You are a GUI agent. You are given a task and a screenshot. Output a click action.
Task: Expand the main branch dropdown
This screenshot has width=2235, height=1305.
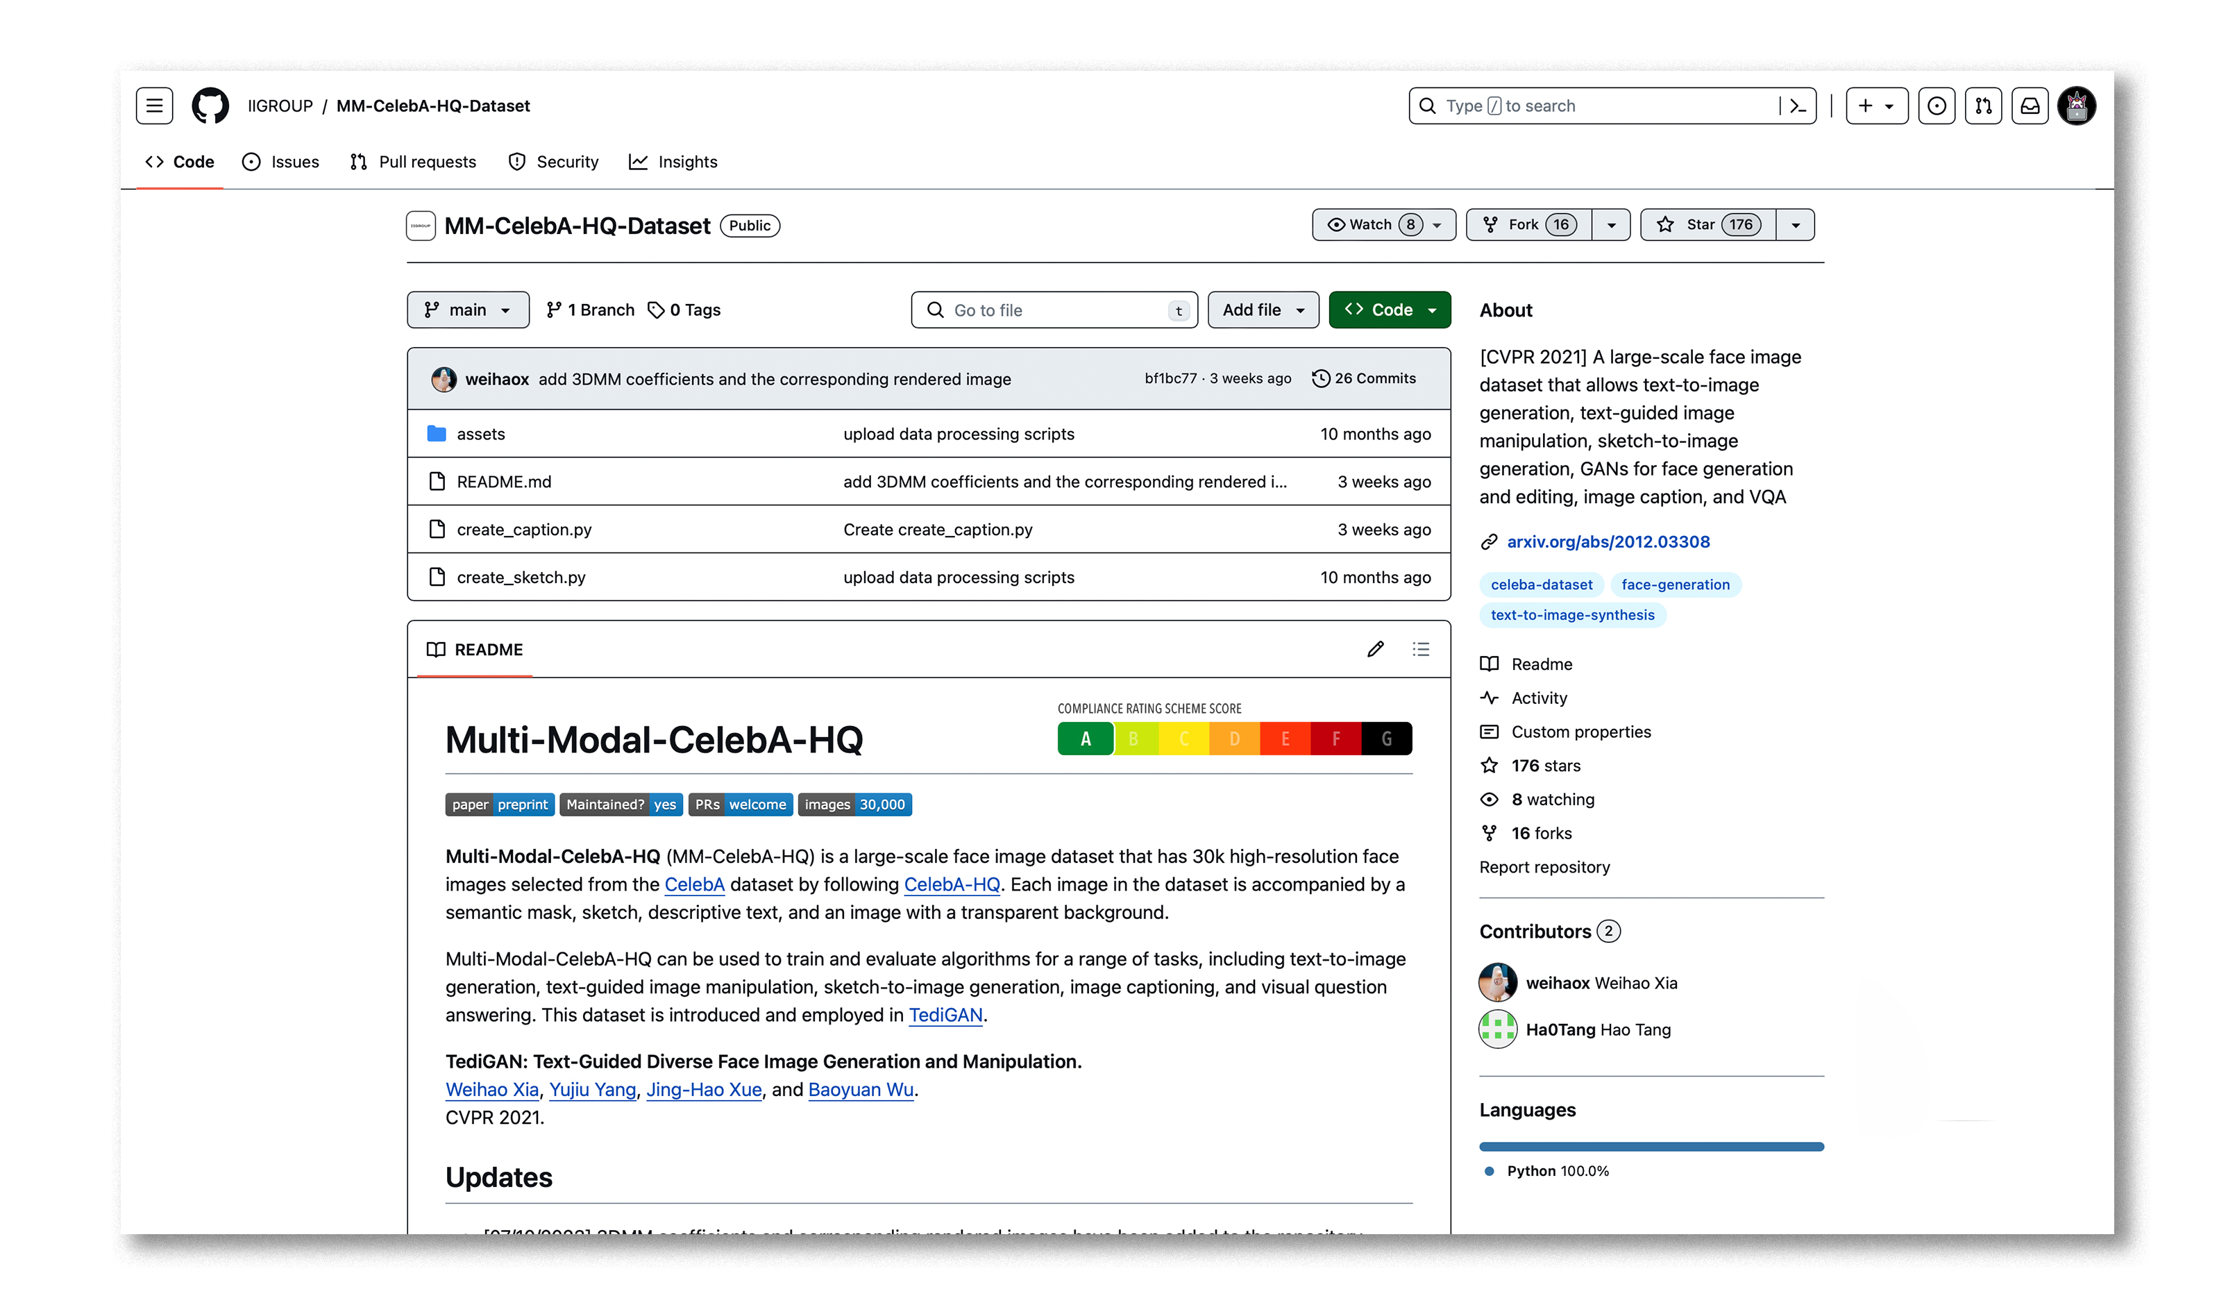(x=467, y=310)
